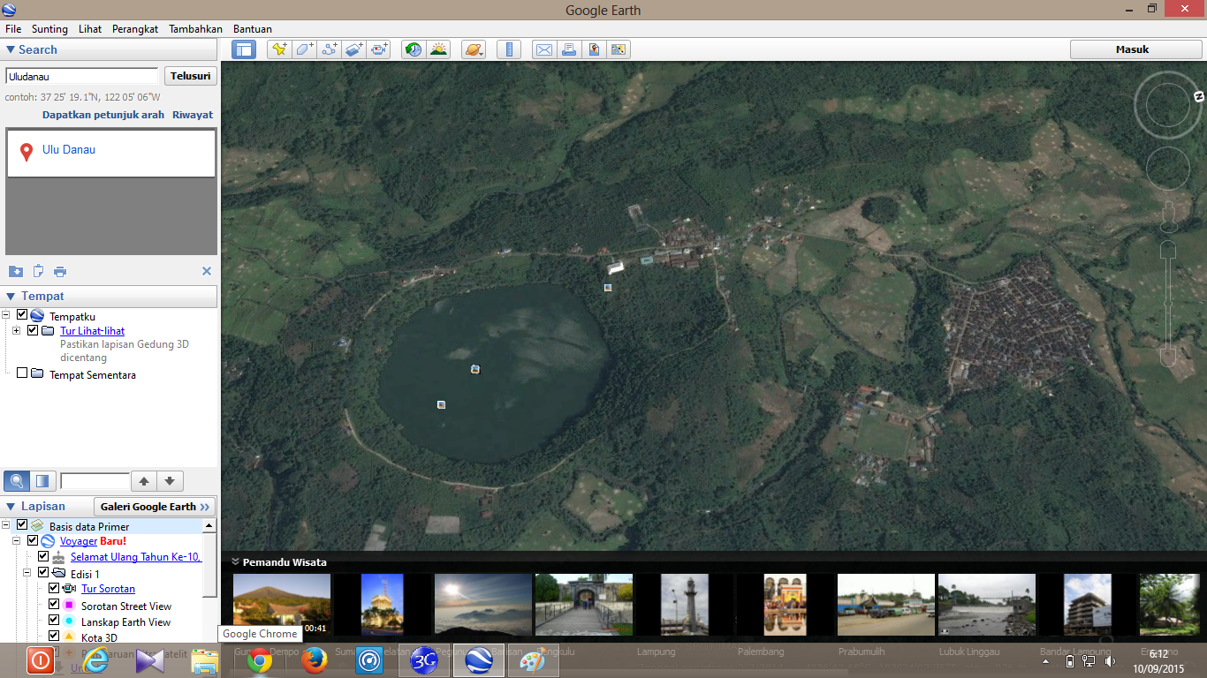Screen dimensions: 1207x678
Task: Open the Ruler measuring tool
Action: pyautogui.click(x=509, y=49)
